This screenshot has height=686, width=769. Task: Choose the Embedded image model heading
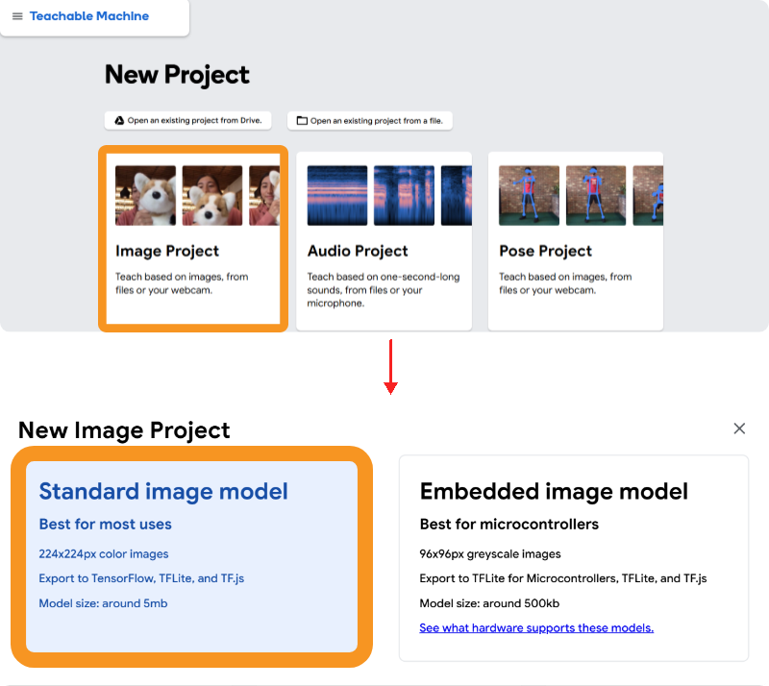[x=554, y=491]
